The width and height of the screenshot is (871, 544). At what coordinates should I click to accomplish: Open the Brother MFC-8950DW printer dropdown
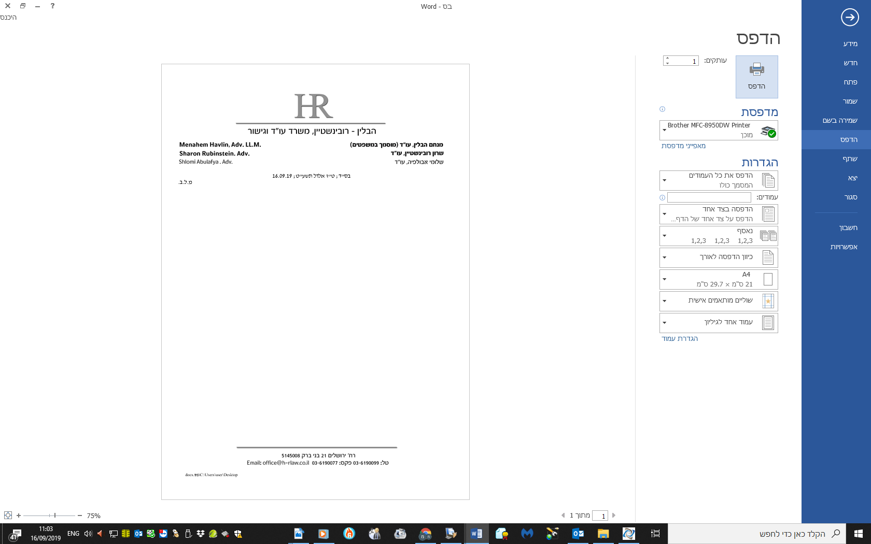click(x=719, y=130)
